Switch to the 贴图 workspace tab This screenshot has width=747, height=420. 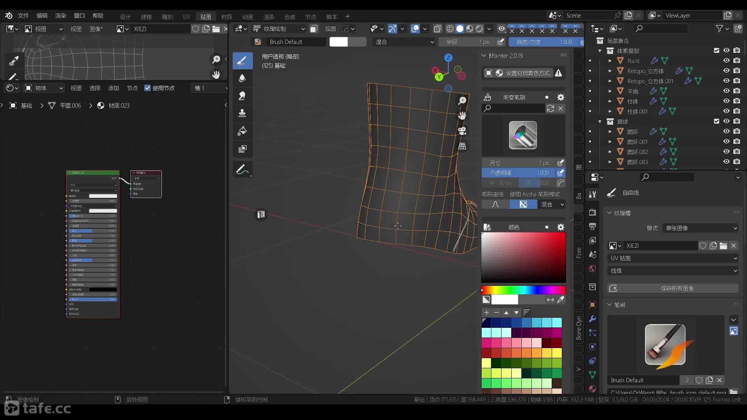point(206,17)
